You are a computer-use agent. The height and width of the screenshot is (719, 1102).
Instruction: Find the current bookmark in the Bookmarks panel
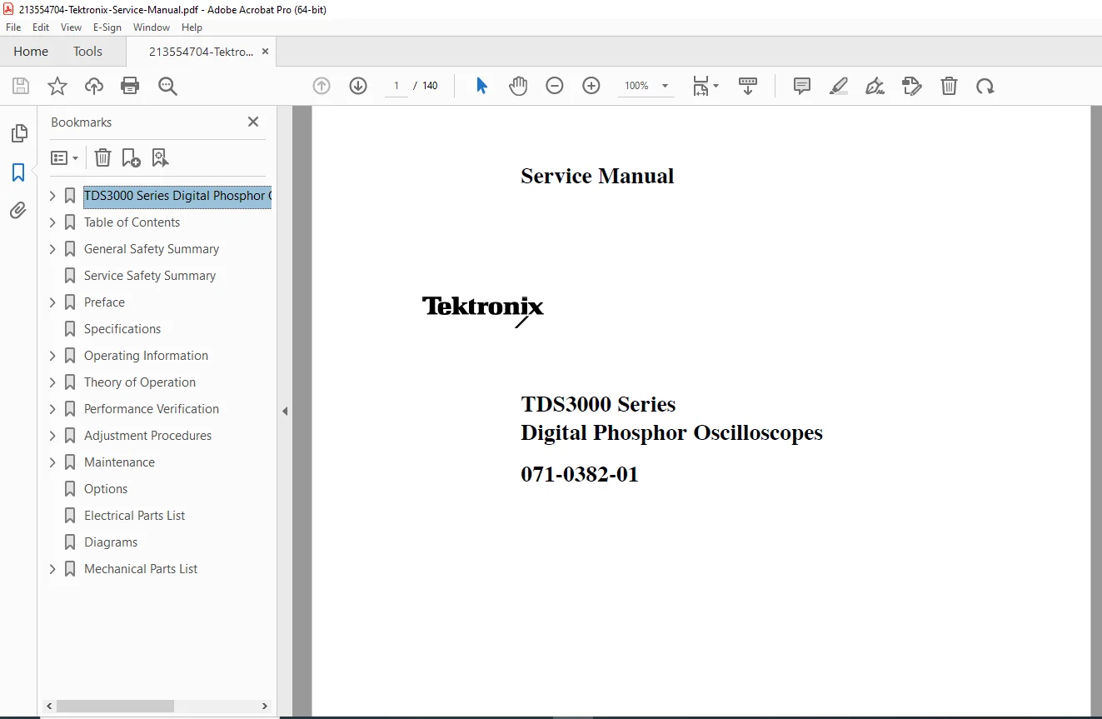pyautogui.click(x=160, y=157)
